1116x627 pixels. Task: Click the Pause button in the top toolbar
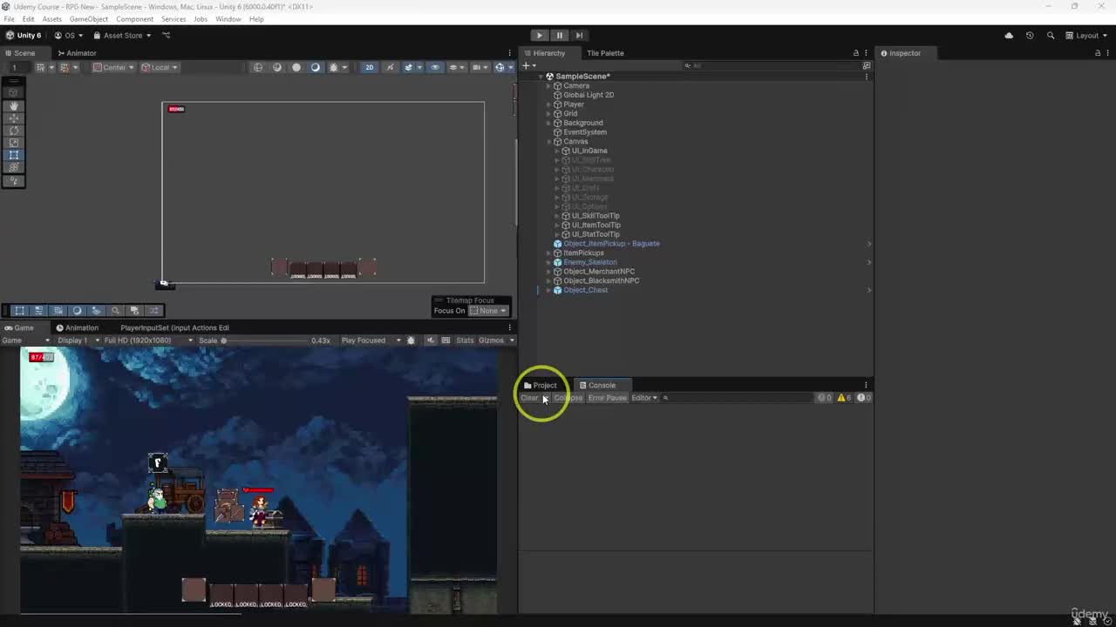click(559, 36)
